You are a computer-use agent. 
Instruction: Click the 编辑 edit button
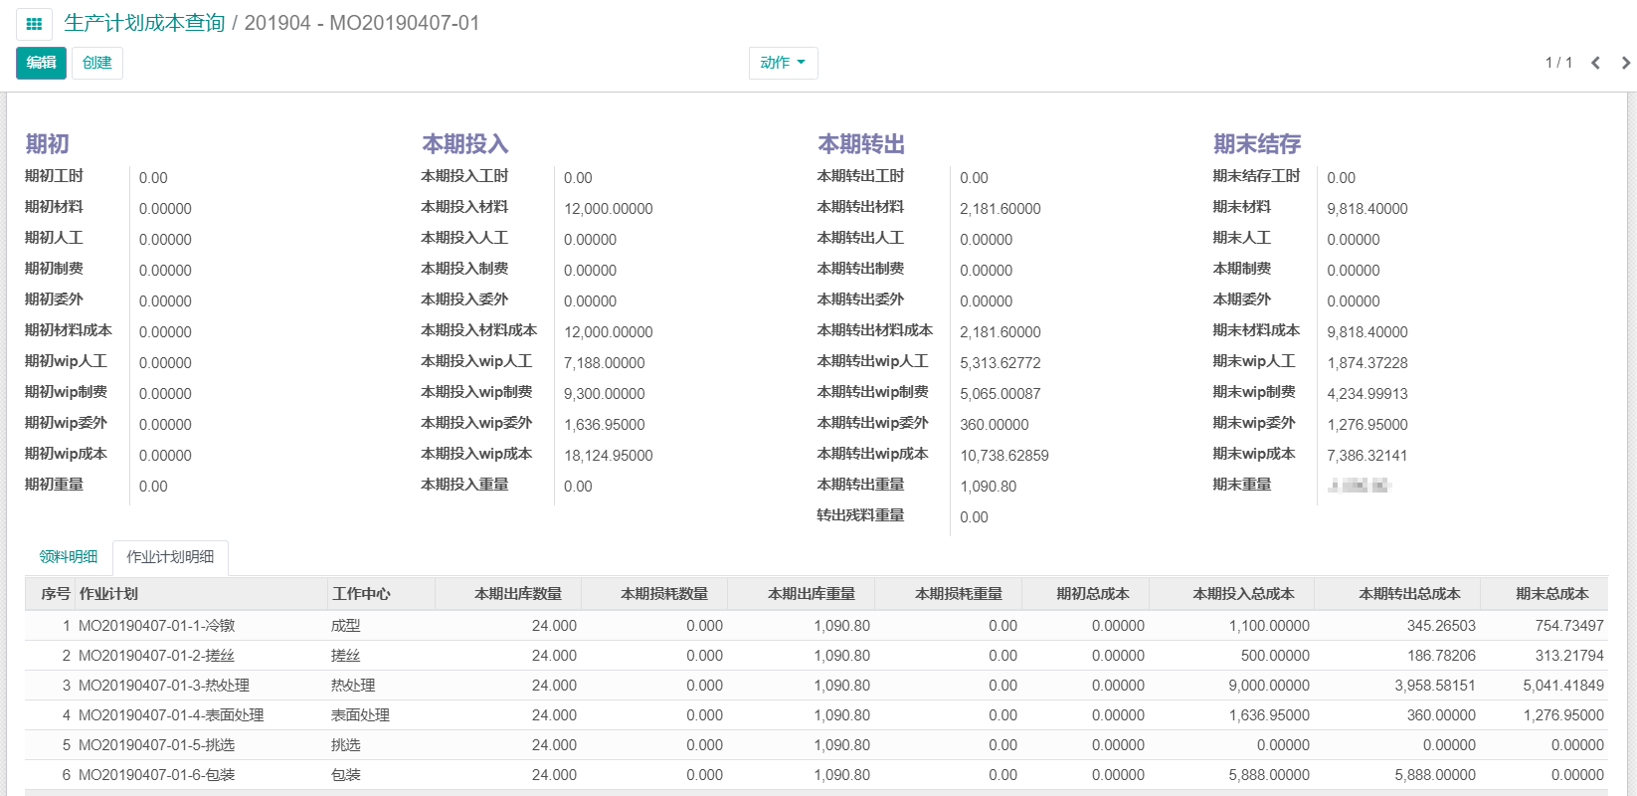[41, 63]
